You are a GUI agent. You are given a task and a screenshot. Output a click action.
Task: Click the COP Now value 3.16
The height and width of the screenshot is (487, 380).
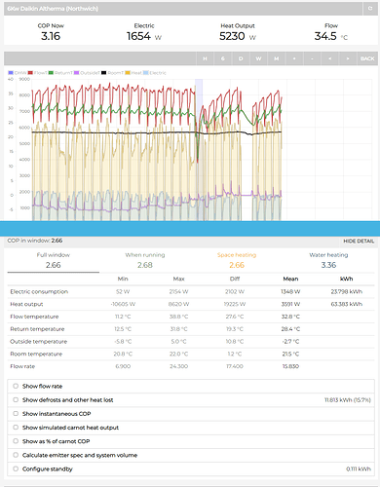pos(51,36)
